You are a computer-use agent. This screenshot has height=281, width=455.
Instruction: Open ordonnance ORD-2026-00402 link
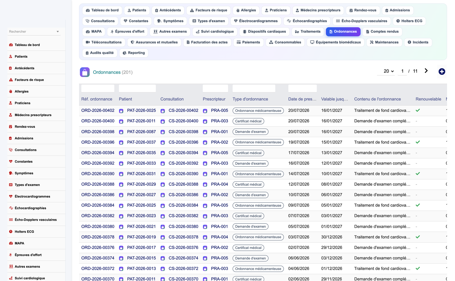(98, 110)
